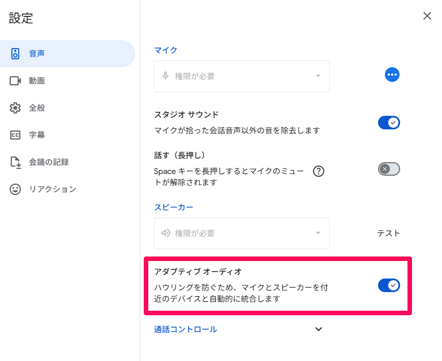Open the 全般 settings tab

(67, 108)
